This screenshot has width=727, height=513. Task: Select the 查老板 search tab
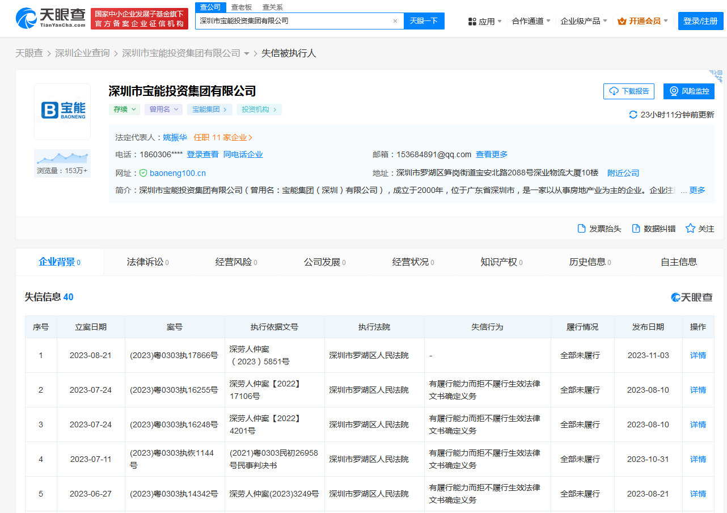tap(242, 7)
